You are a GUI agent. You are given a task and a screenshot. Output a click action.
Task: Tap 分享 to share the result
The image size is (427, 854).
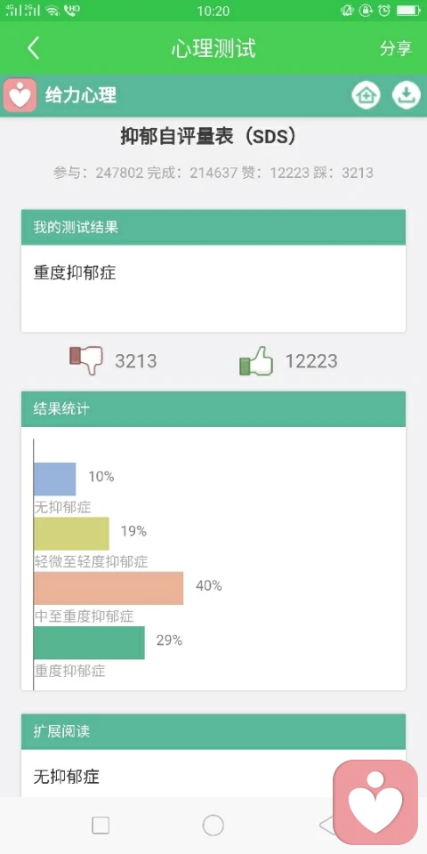tap(396, 48)
